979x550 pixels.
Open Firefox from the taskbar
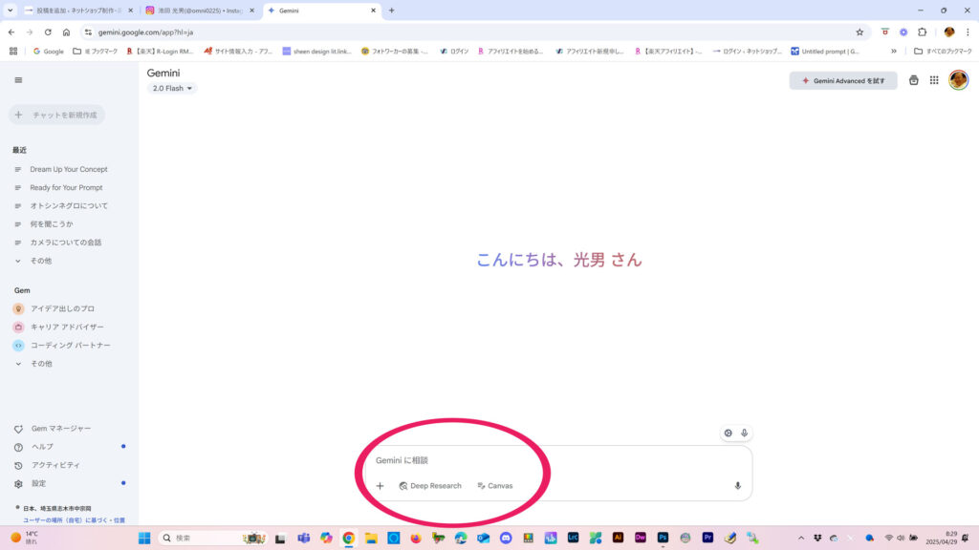click(x=416, y=538)
